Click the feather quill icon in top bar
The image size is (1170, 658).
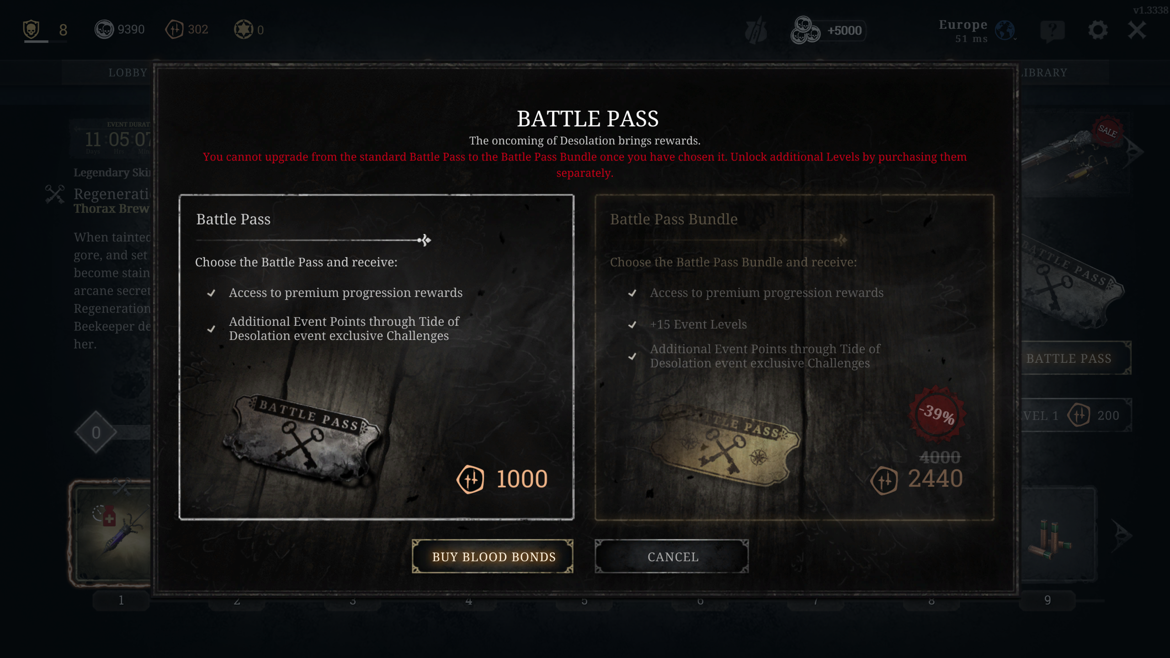click(756, 30)
